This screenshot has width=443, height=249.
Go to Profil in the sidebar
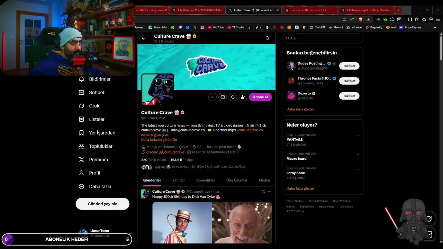(90, 173)
